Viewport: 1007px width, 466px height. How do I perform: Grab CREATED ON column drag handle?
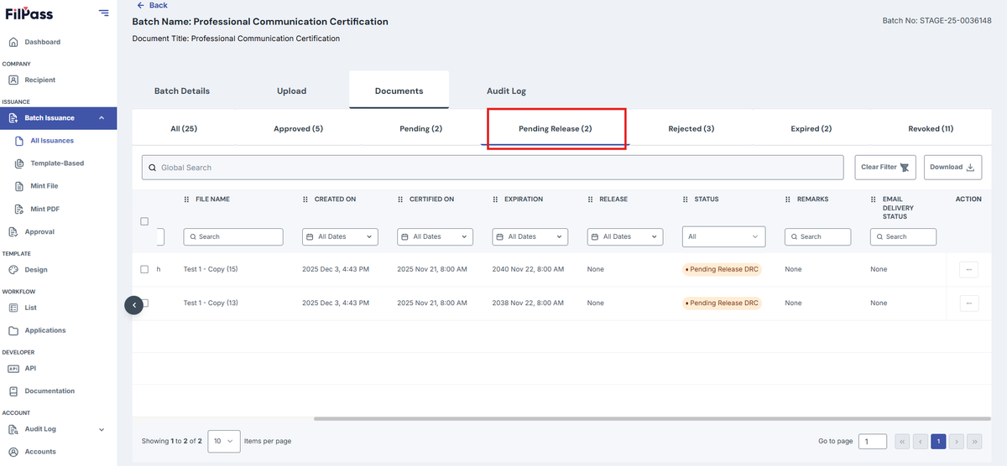[305, 199]
